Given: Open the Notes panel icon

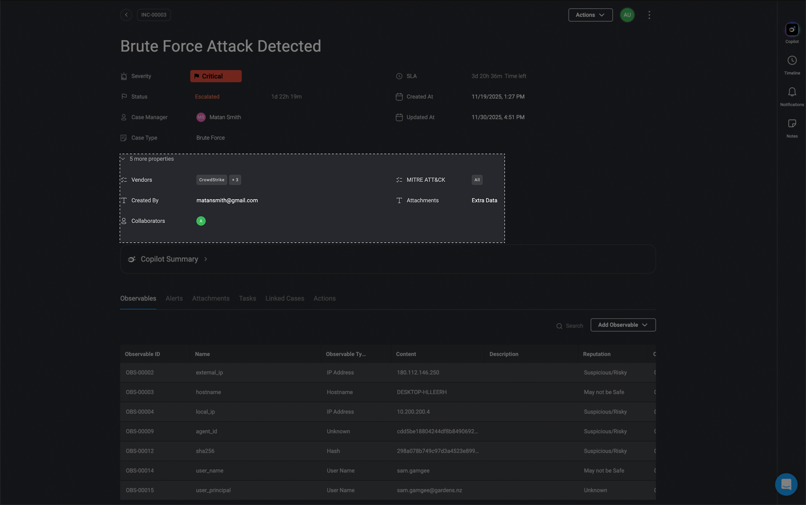Looking at the screenshot, I should pyautogui.click(x=792, y=124).
